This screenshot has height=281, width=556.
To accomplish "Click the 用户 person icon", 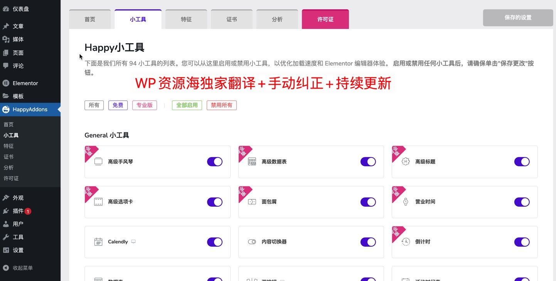I will (x=6, y=224).
